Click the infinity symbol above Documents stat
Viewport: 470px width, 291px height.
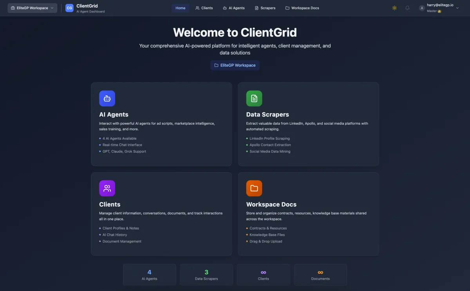320,272
